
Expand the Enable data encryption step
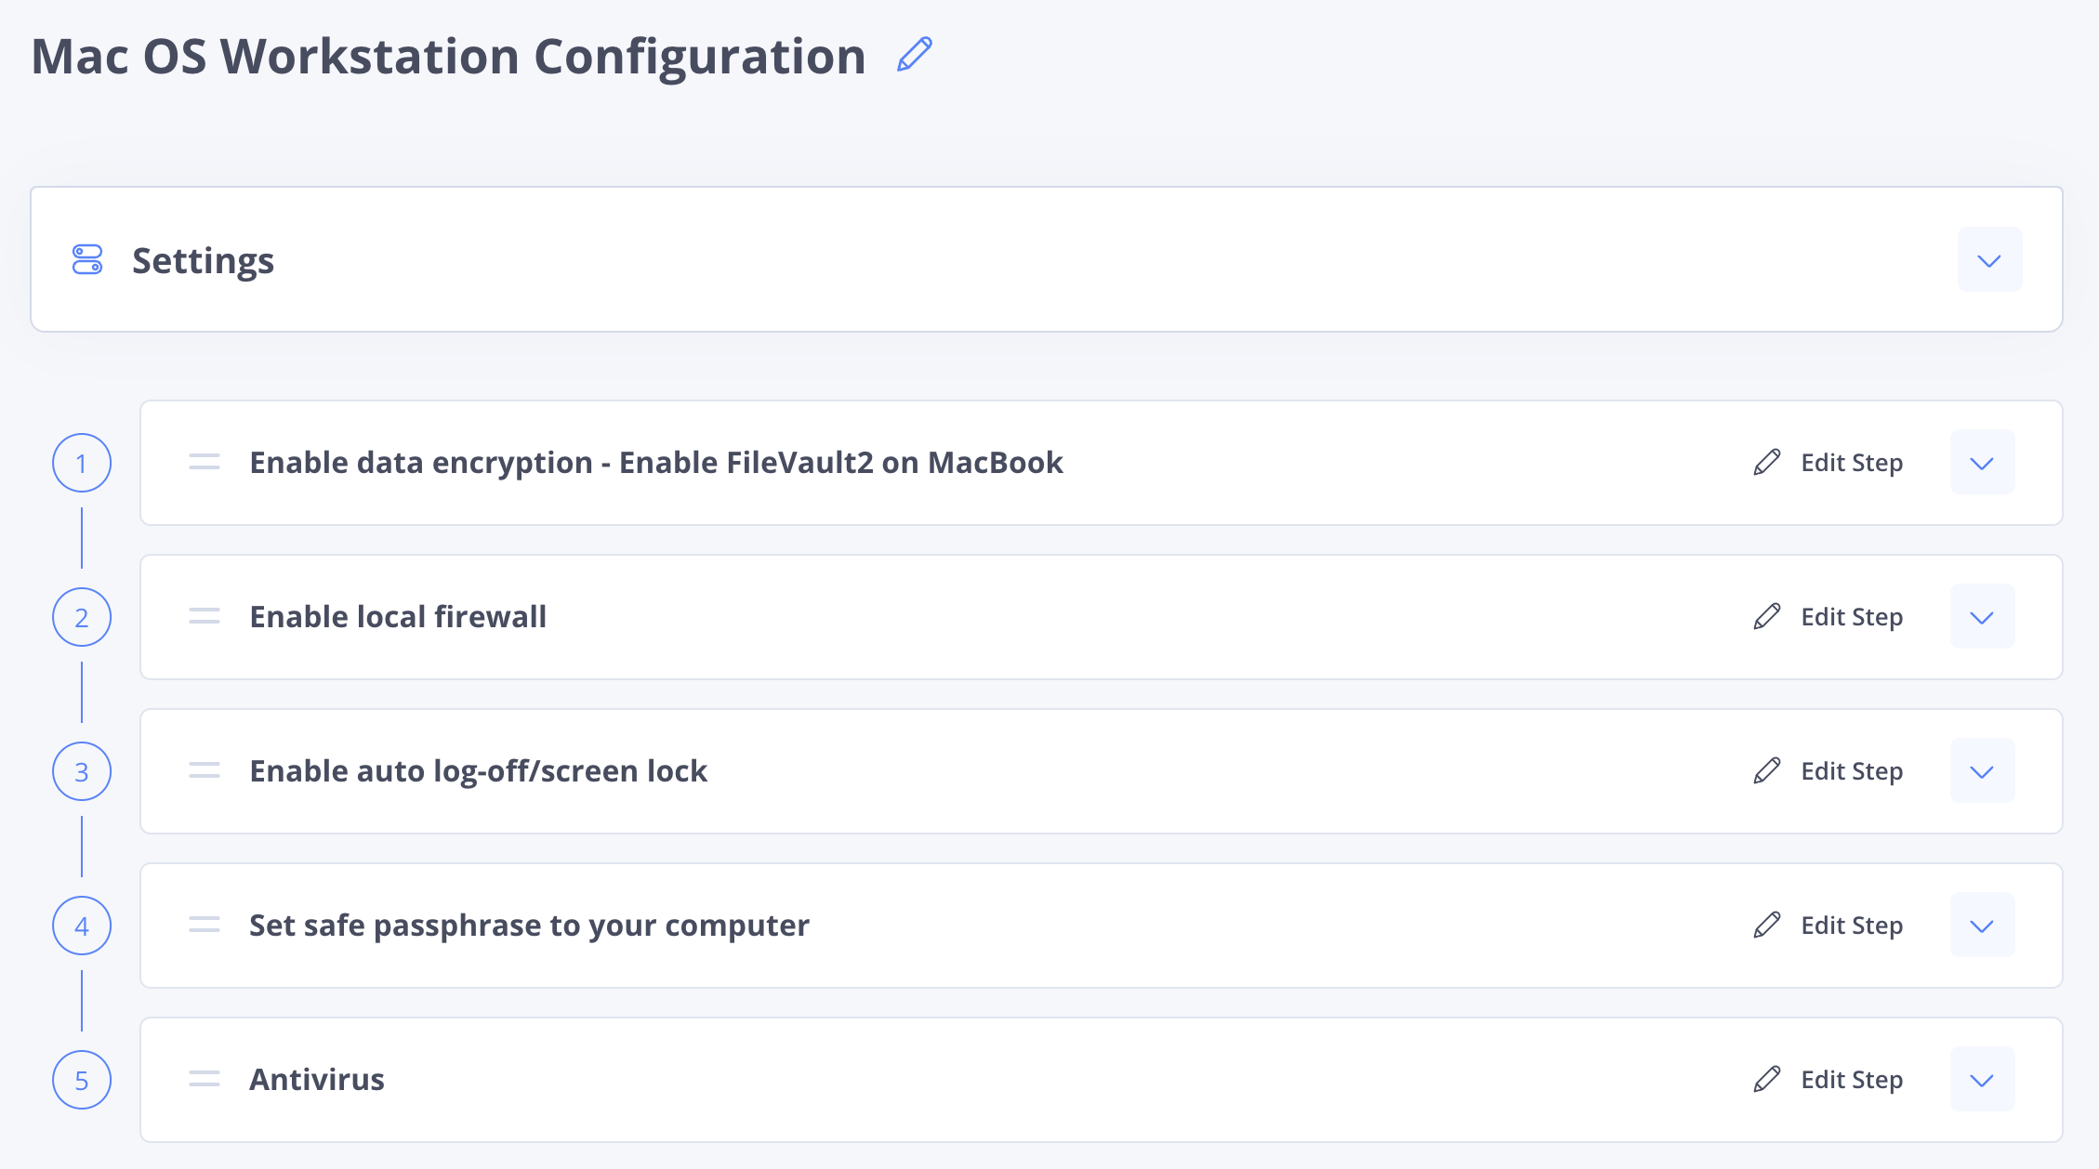pyautogui.click(x=1982, y=463)
